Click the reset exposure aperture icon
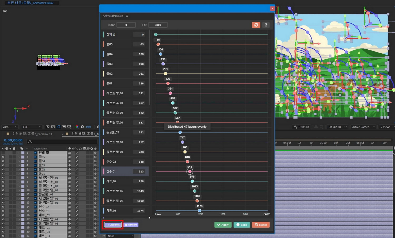 [x=82, y=127]
